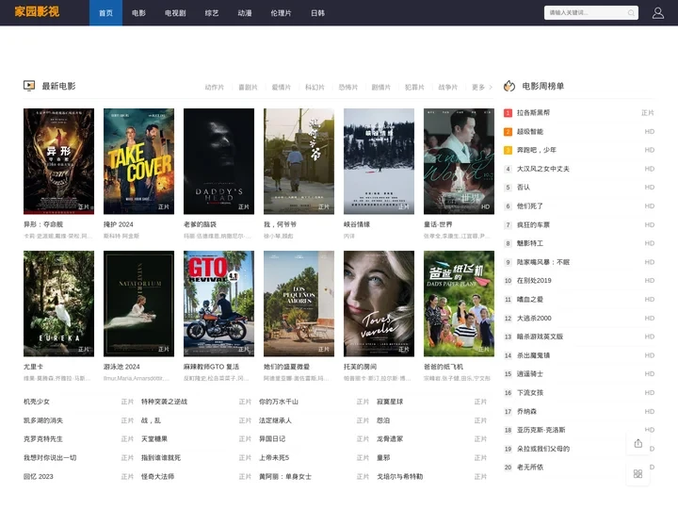
Task: Open the 日韩 navigation tab
Action: (318, 13)
